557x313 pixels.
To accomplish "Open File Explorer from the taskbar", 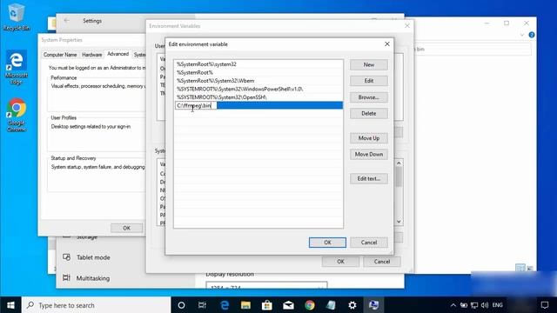I will [245, 305].
